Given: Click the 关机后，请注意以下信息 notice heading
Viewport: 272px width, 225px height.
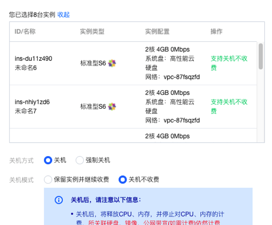Looking at the screenshot, I should [x=106, y=200].
